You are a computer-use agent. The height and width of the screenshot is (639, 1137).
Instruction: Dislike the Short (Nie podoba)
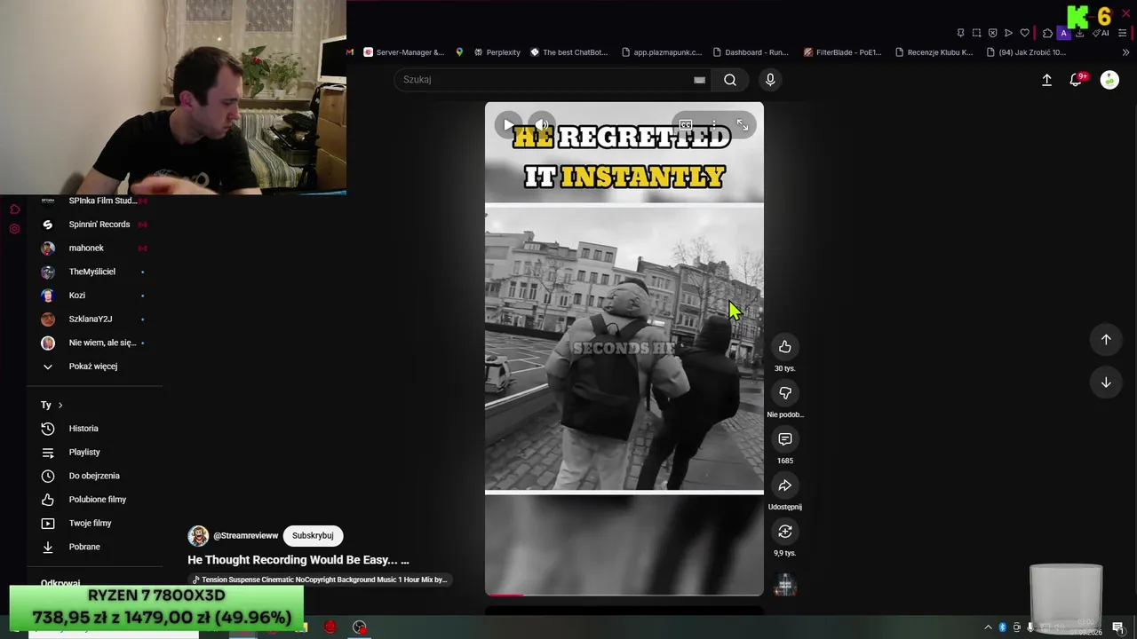click(x=784, y=393)
